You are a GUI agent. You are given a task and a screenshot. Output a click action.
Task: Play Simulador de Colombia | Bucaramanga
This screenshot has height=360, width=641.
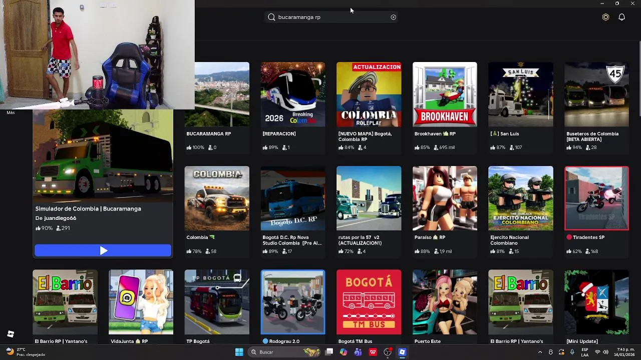pyautogui.click(x=103, y=250)
